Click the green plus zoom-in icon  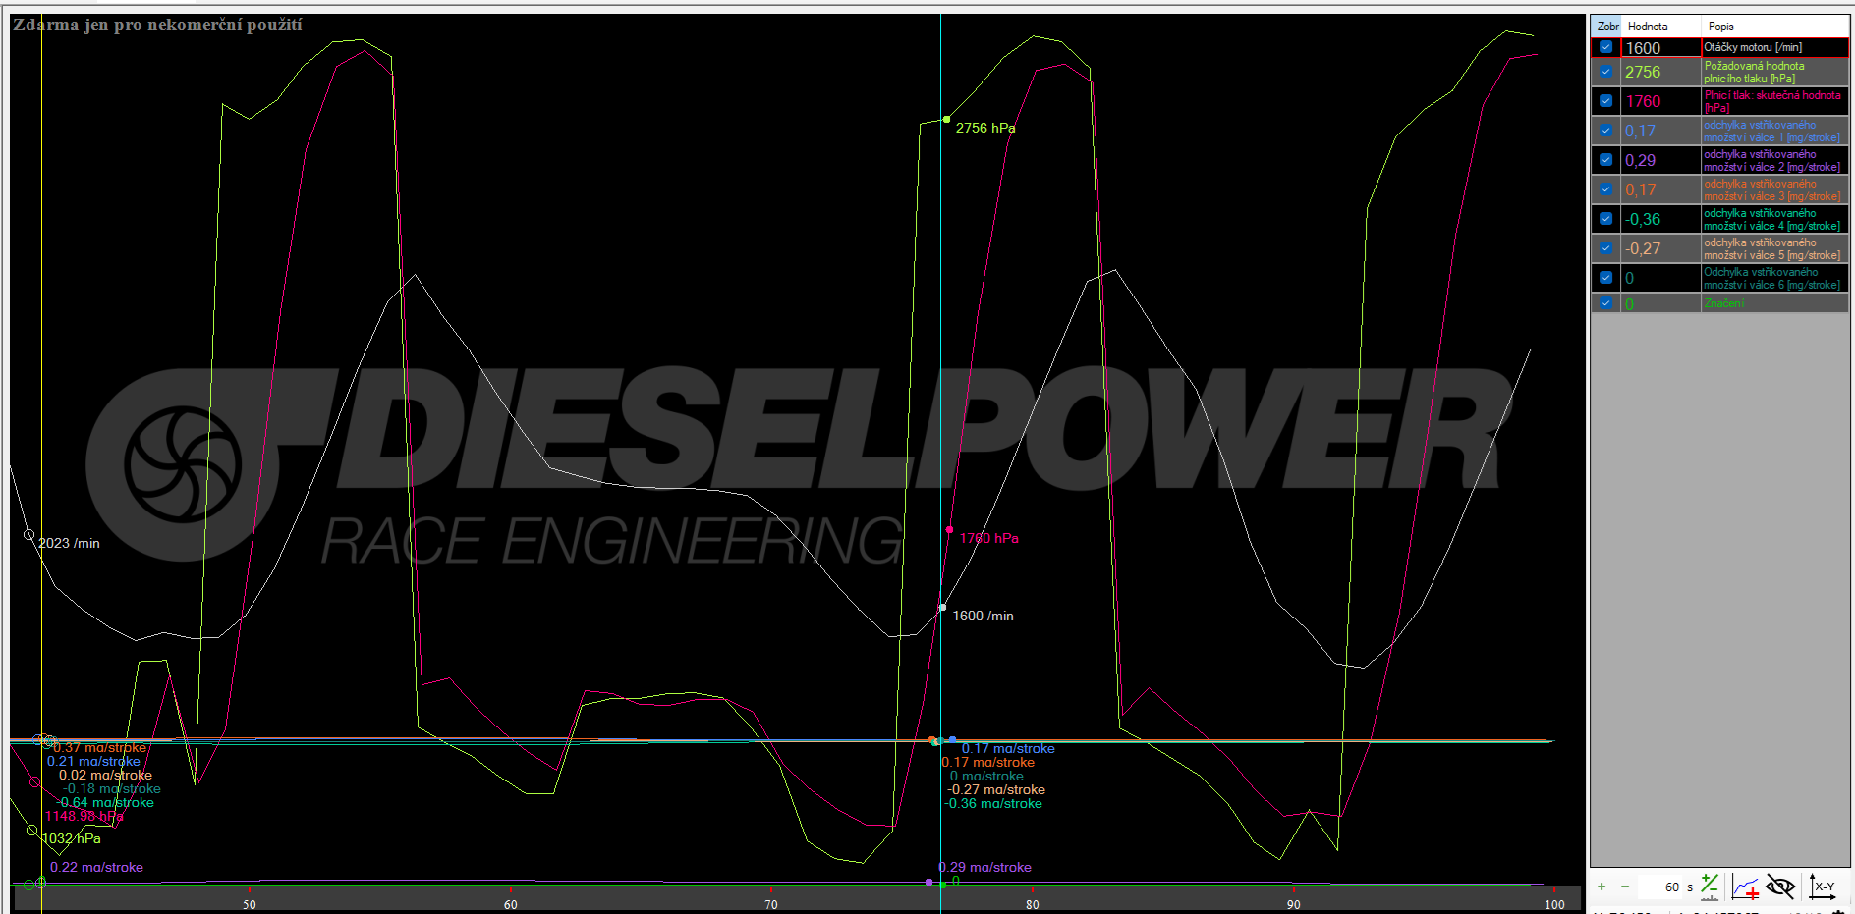[x=1602, y=887]
